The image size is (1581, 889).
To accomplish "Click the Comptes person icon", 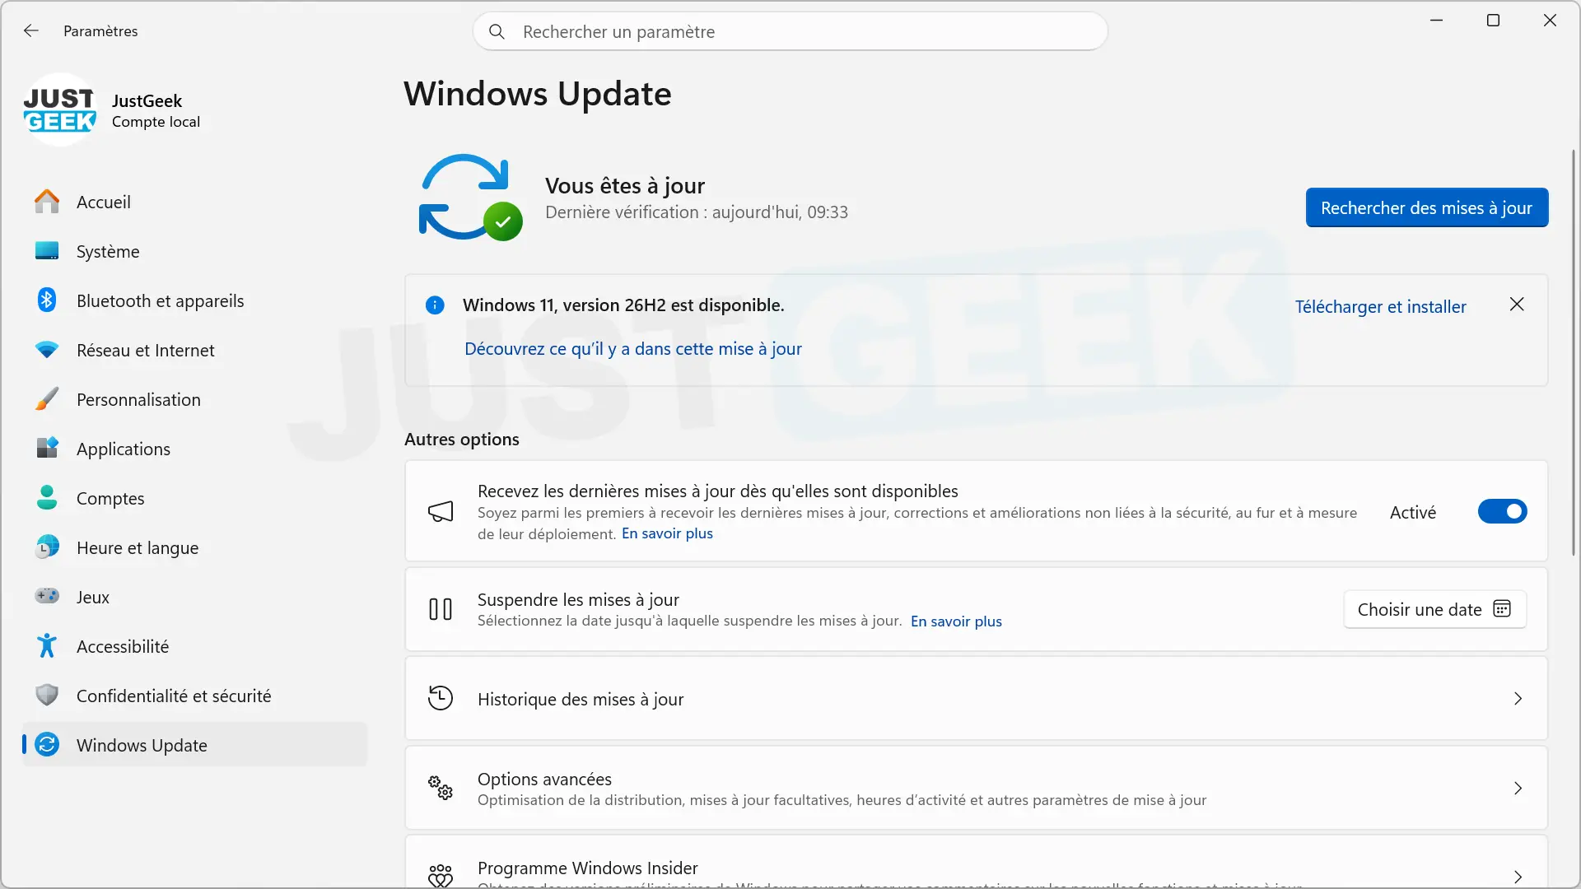I will point(47,498).
